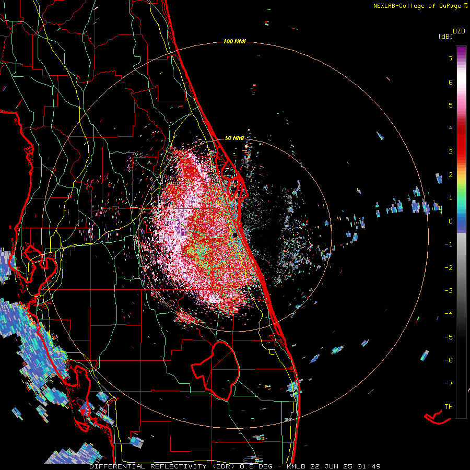Click the legend value -5
Image resolution: width=470 pixels, height=470 pixels.
click(449, 337)
